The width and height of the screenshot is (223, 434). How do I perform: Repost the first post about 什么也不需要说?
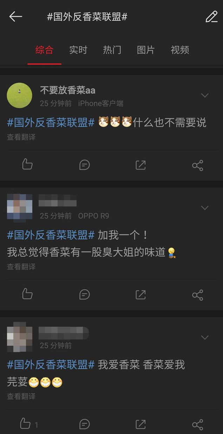pos(140,165)
